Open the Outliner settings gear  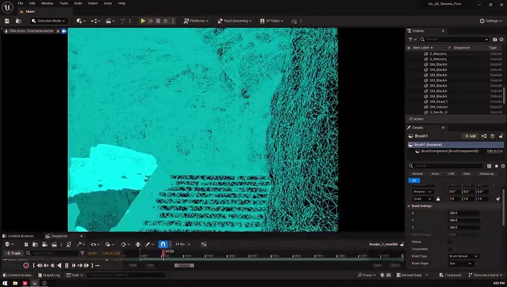(x=501, y=39)
